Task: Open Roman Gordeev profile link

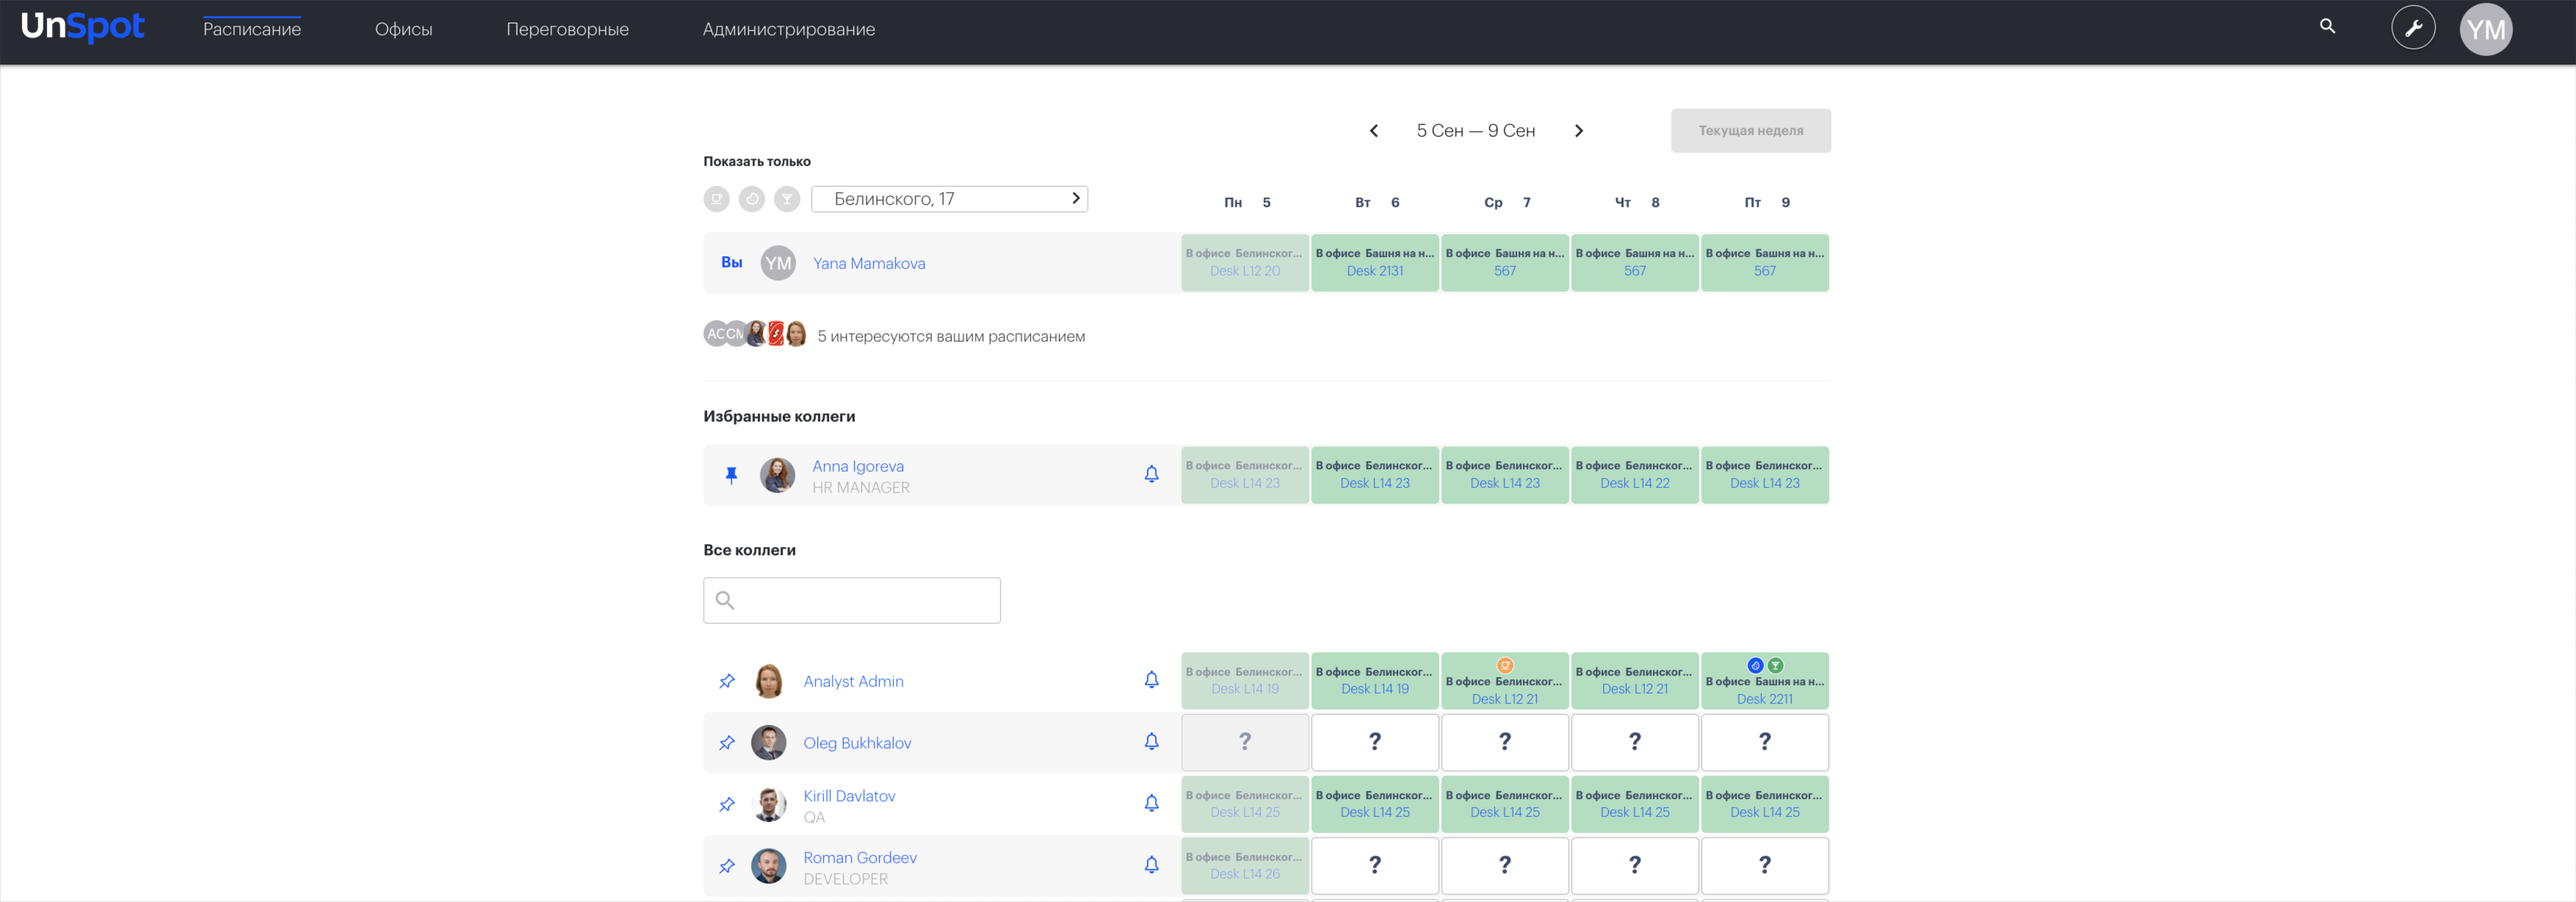Action: pyautogui.click(x=860, y=858)
